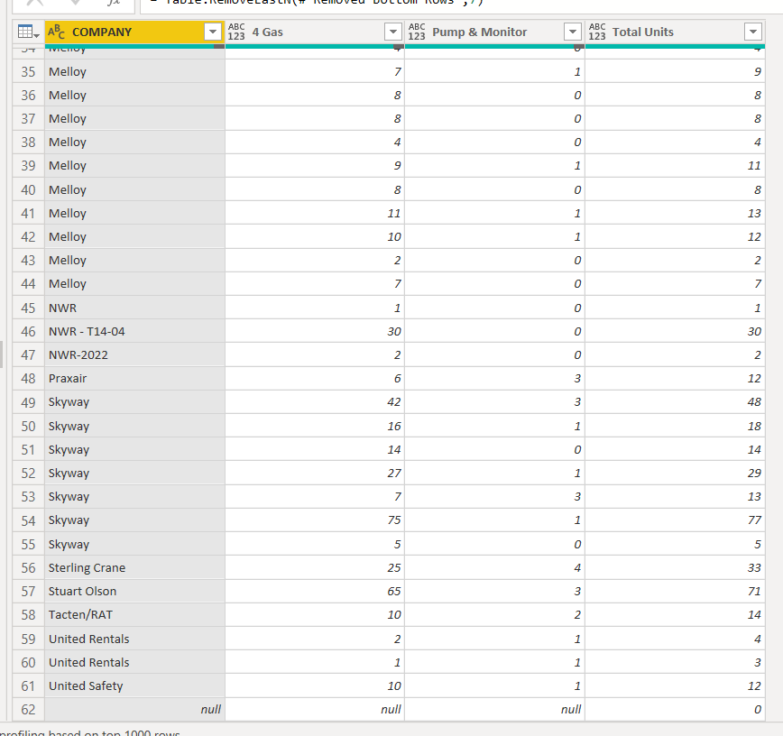This screenshot has height=736, width=783.
Task: Click Skyway in row 54
Action: 134,520
